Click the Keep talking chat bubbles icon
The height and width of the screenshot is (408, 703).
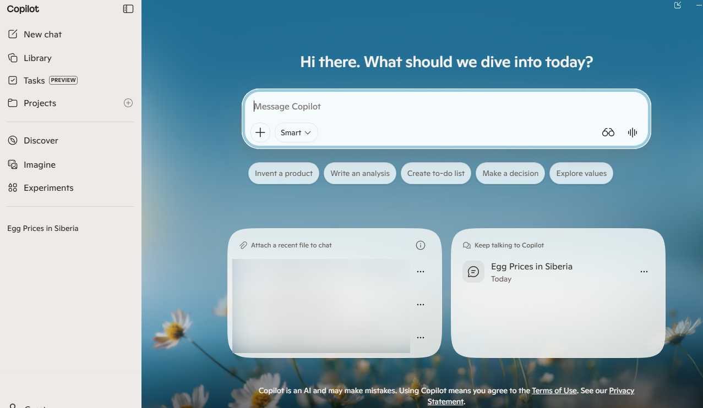click(467, 245)
